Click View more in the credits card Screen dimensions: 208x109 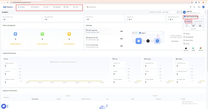point(193,29)
